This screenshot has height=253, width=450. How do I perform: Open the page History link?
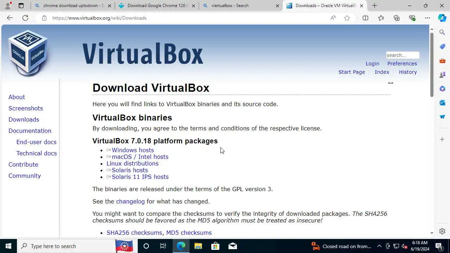(x=408, y=72)
